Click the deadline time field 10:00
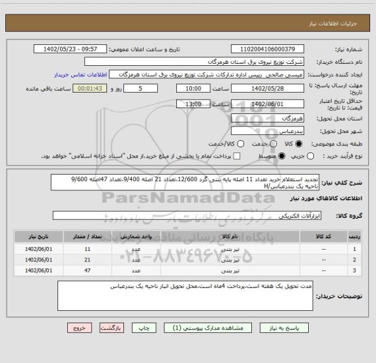Image resolution: width=376 pixels, height=363 pixels. tap(193, 89)
